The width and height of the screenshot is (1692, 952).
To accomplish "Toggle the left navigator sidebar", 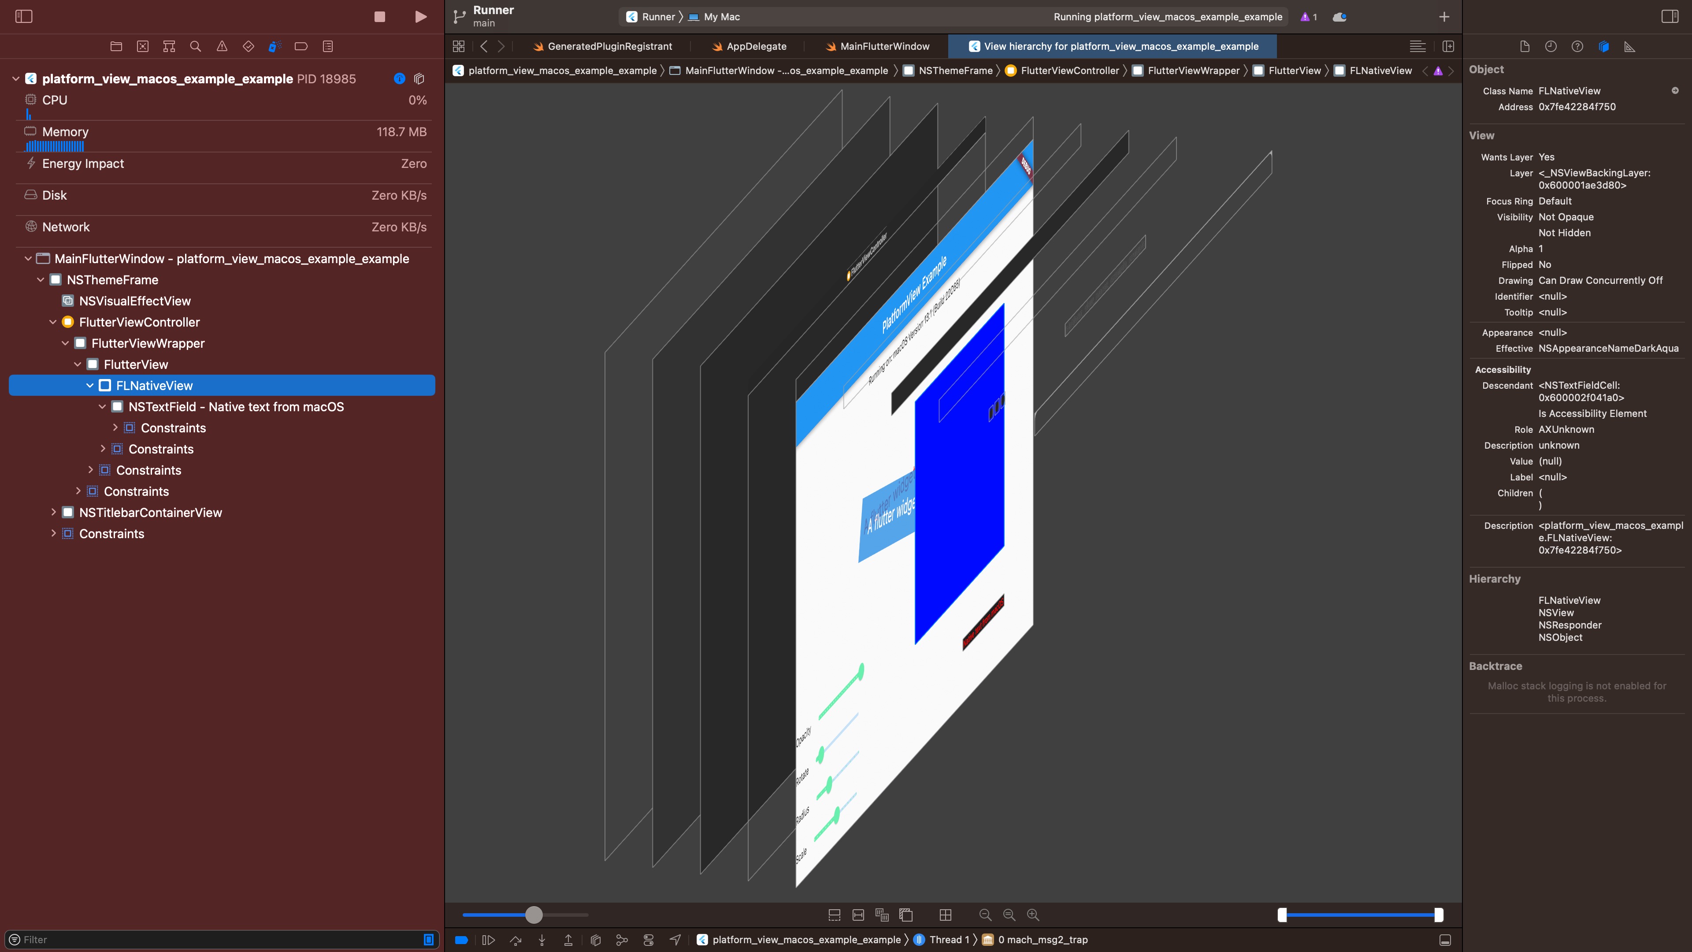I will 24,16.
